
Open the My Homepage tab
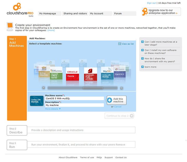click(50, 14)
